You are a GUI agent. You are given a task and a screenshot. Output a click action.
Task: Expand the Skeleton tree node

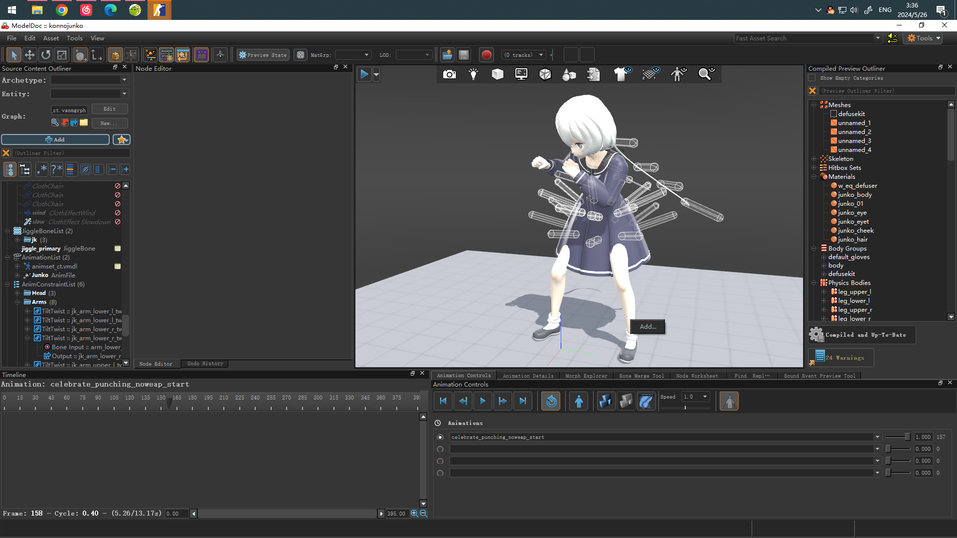(814, 159)
